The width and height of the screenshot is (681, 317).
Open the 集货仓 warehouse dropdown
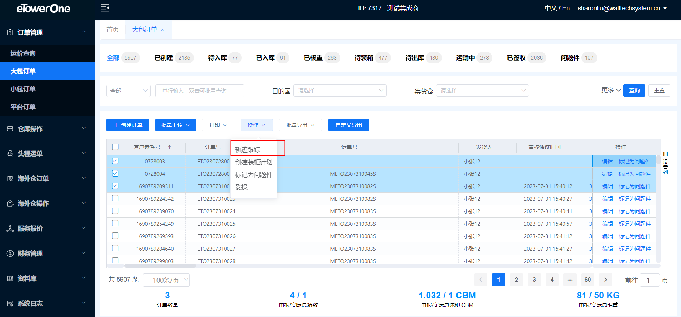coord(483,91)
